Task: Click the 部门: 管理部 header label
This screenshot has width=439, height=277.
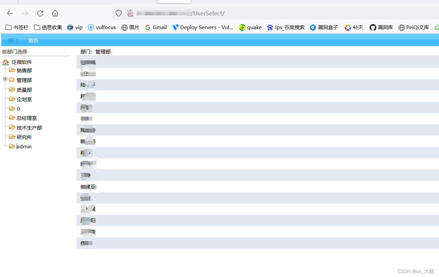Action: 96,52
